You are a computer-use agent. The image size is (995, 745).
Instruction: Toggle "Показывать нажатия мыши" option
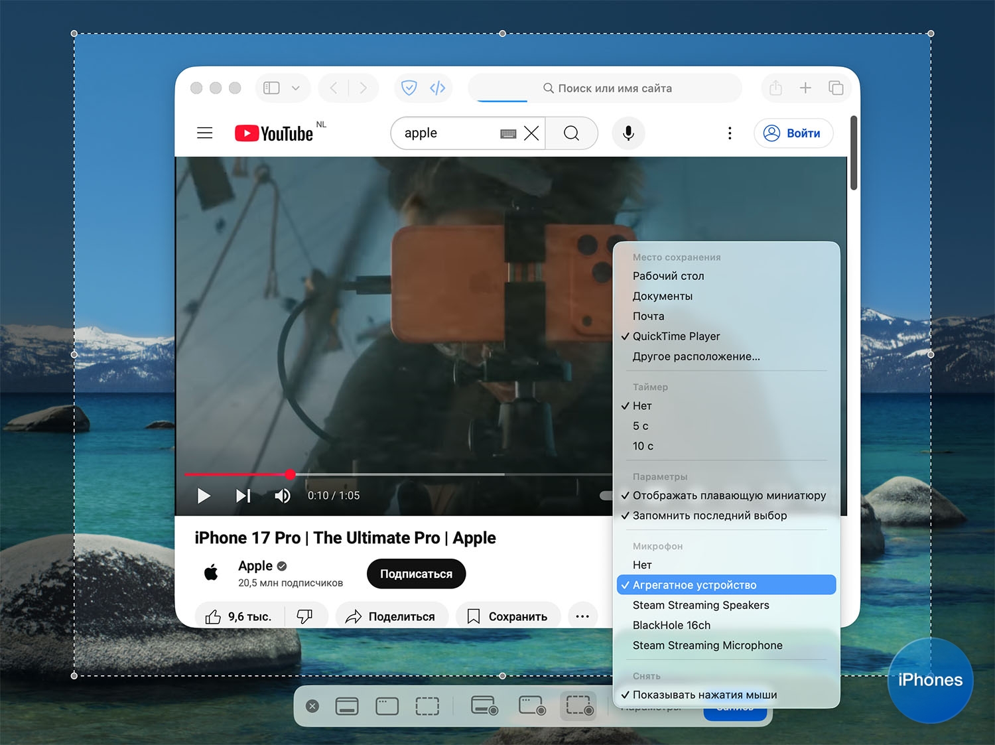click(x=704, y=695)
